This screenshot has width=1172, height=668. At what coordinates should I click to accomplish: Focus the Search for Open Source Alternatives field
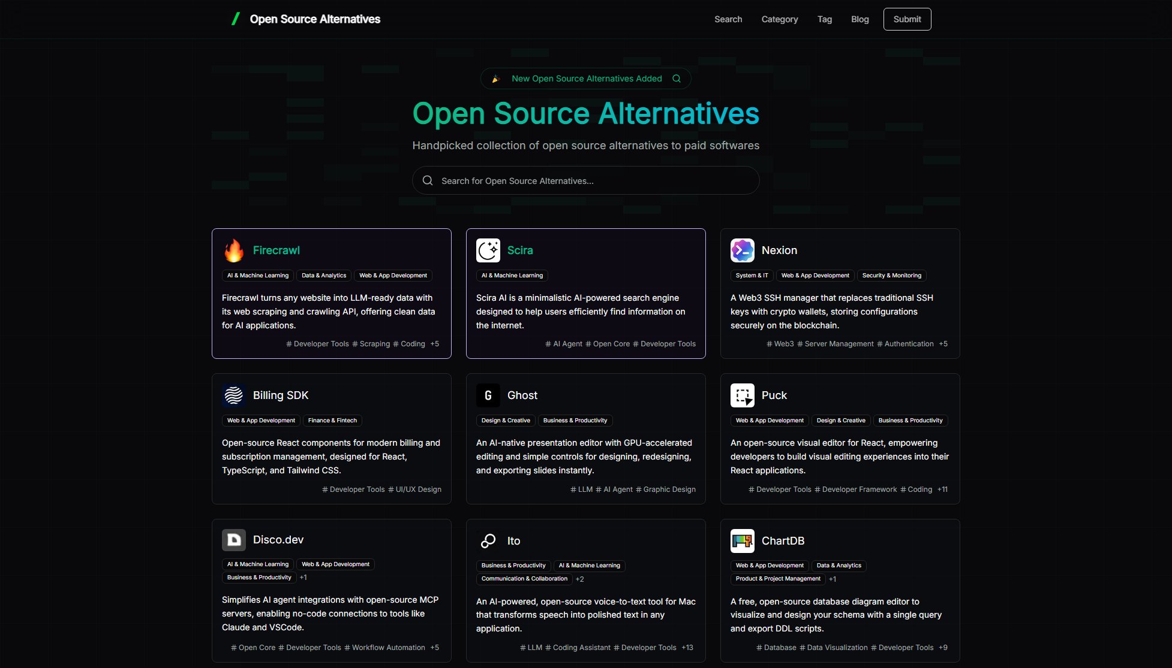pyautogui.click(x=586, y=180)
